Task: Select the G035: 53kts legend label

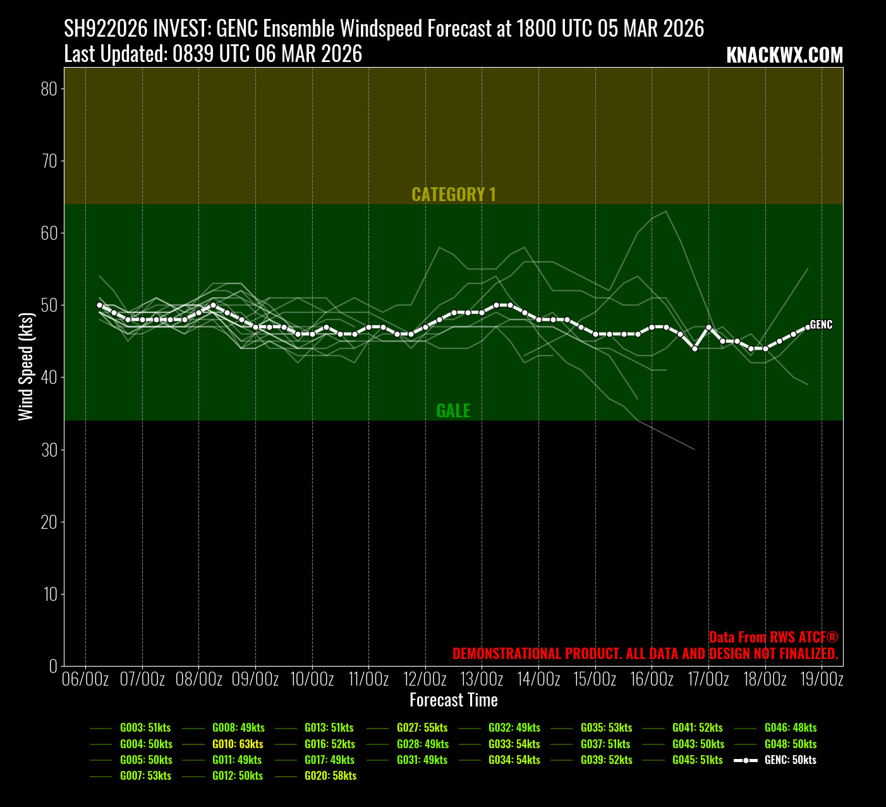Action: click(606, 727)
